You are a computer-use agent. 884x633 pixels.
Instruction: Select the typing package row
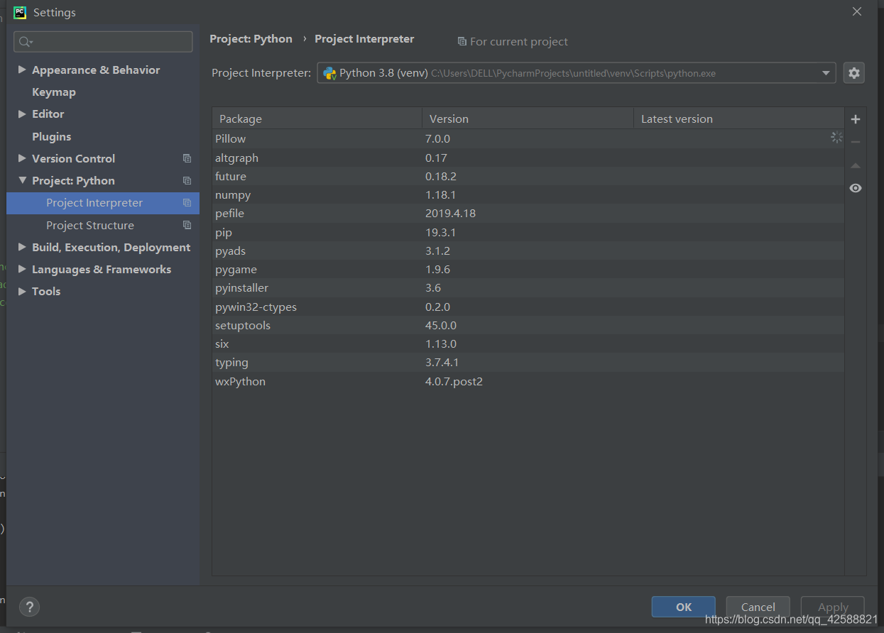[x=528, y=362]
